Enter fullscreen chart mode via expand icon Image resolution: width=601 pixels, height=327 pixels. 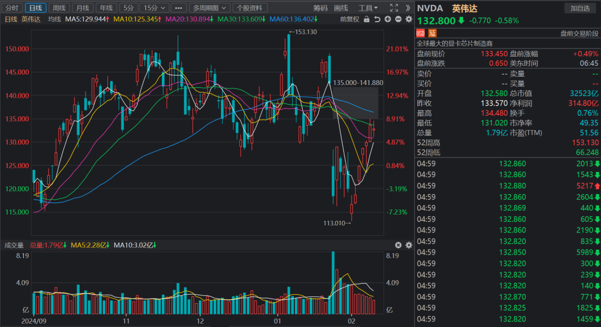[394, 7]
